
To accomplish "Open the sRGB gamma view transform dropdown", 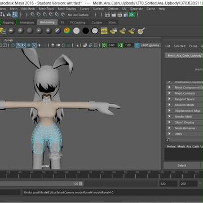I will coord(150,45).
